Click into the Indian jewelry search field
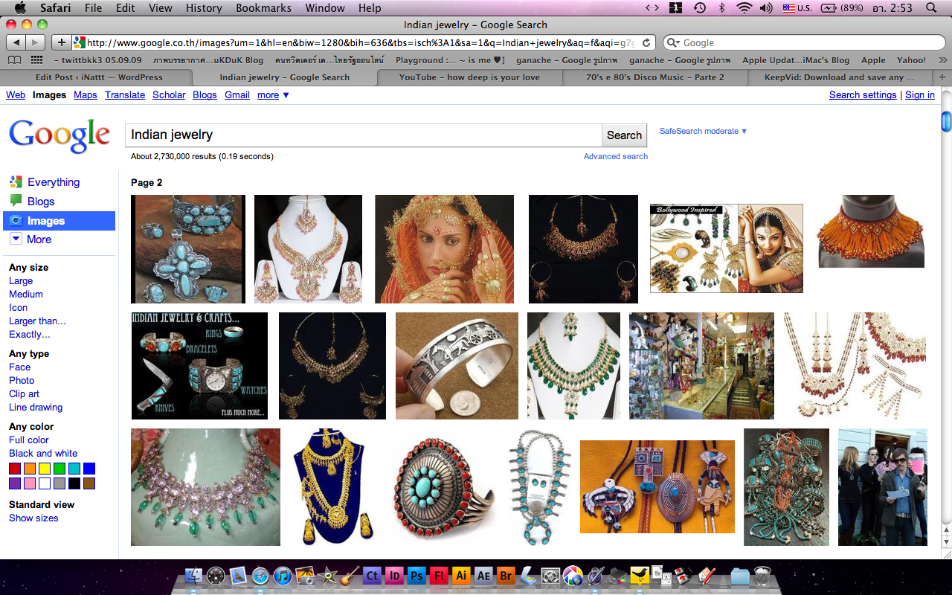This screenshot has width=952, height=595. (x=363, y=135)
